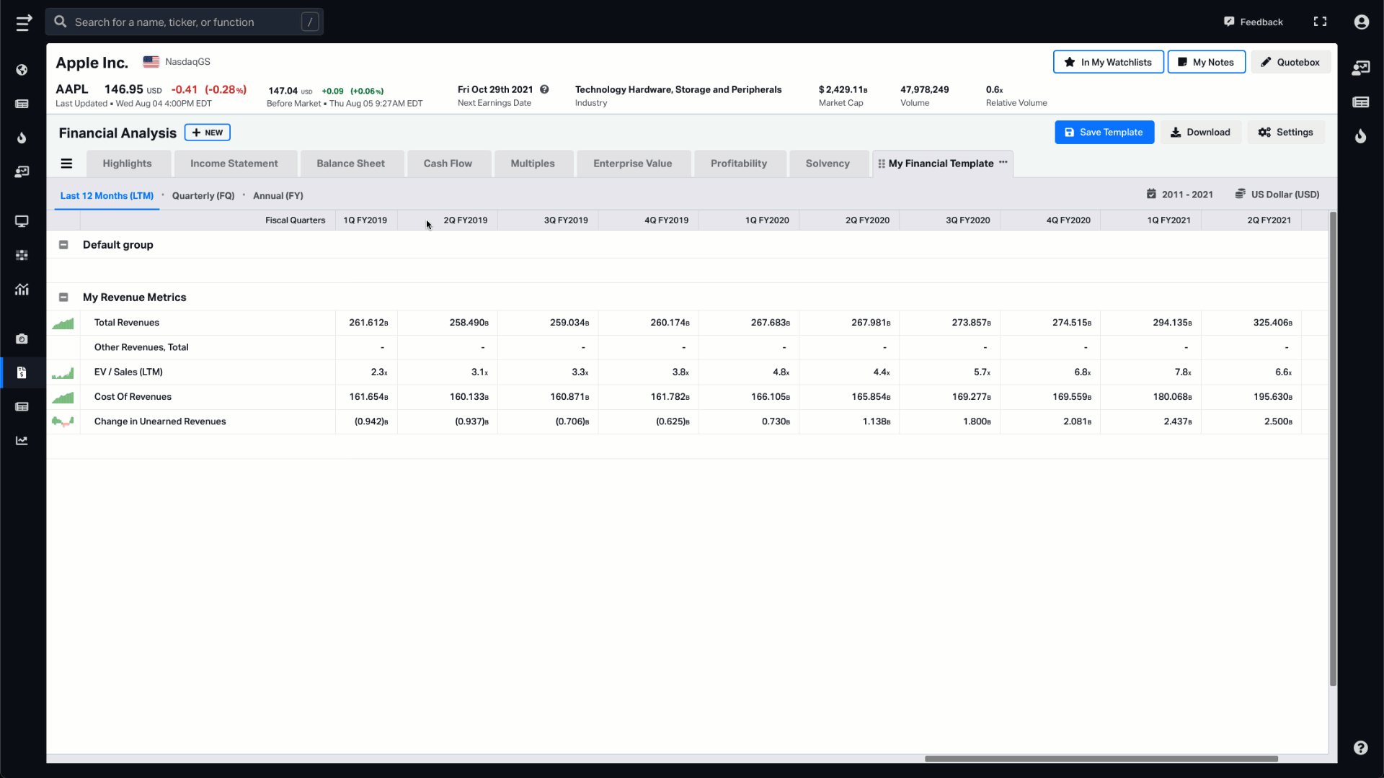Collapse the My Revenue Metrics group
The height and width of the screenshot is (778, 1384).
tap(63, 298)
